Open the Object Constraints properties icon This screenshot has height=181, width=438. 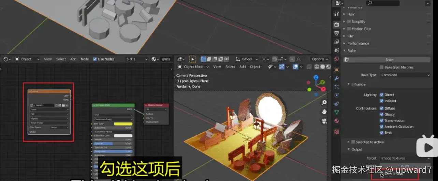(x=337, y=104)
